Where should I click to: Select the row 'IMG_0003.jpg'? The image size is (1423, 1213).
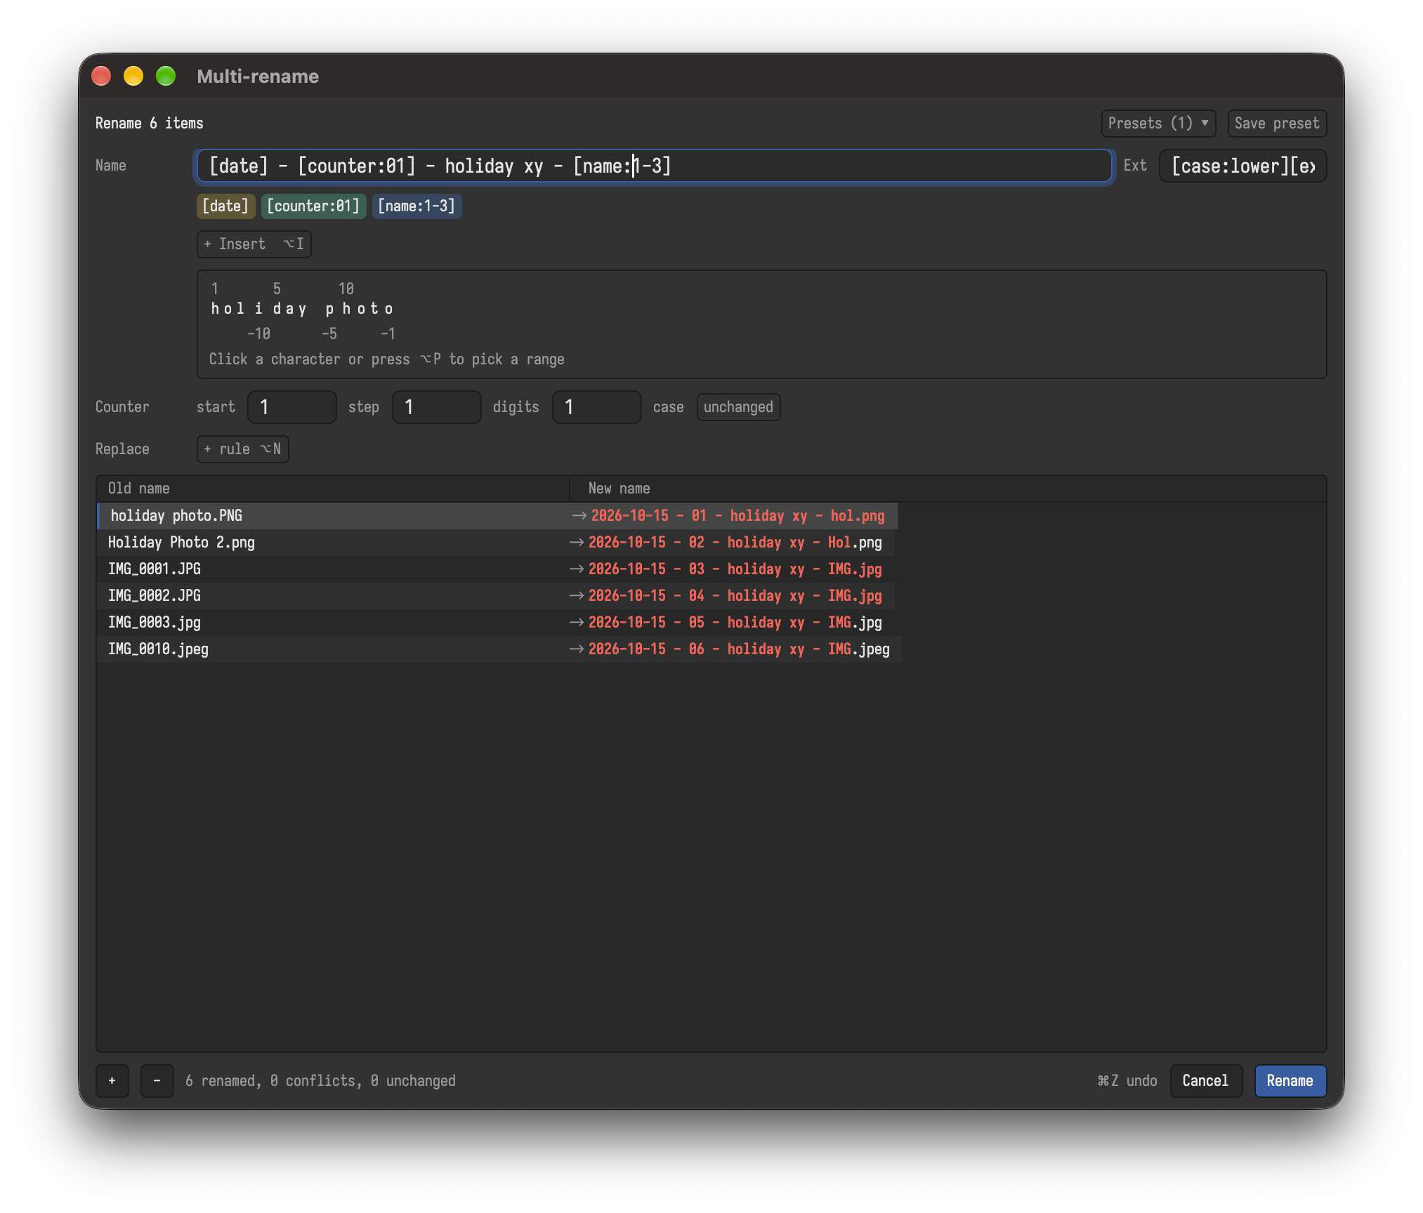pos(497,623)
